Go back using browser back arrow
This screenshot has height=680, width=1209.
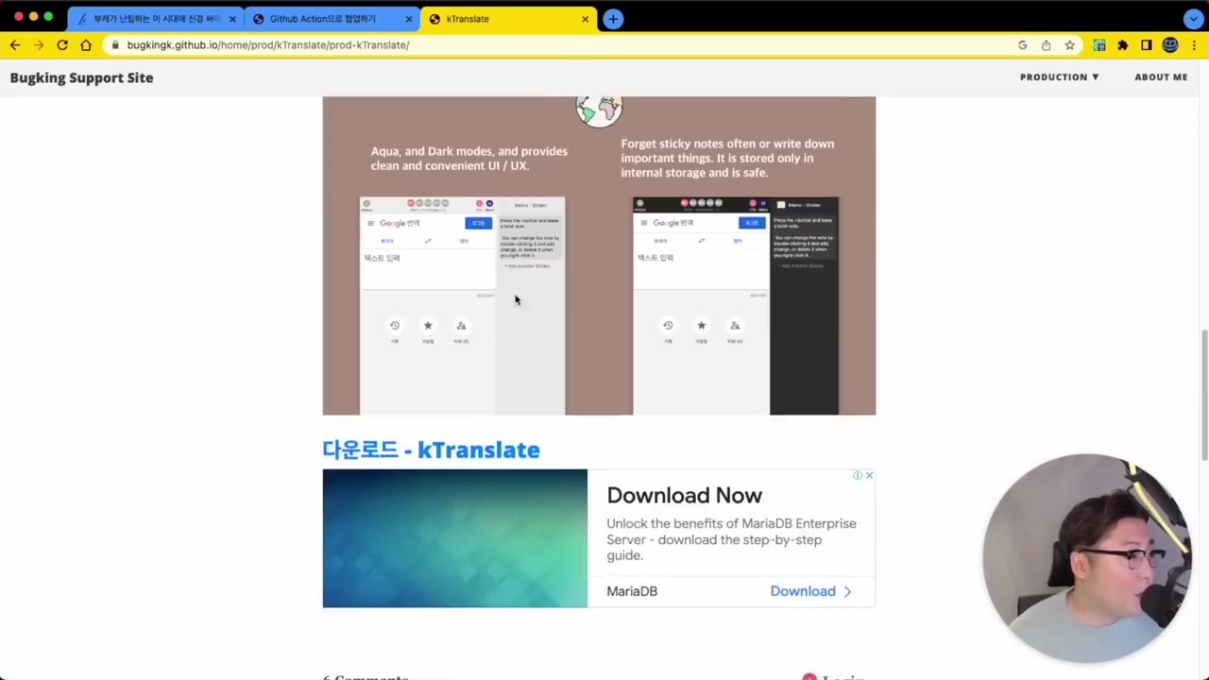tap(15, 44)
